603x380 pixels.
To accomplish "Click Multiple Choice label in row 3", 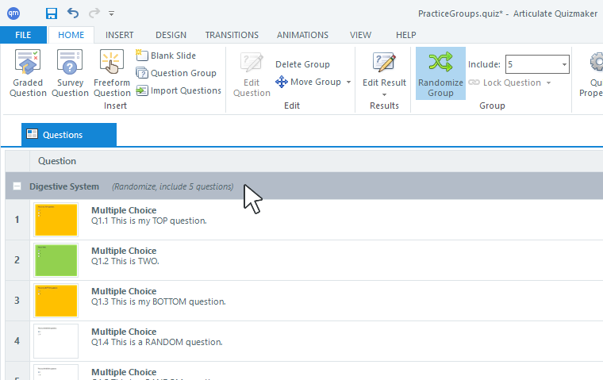I will click(124, 291).
